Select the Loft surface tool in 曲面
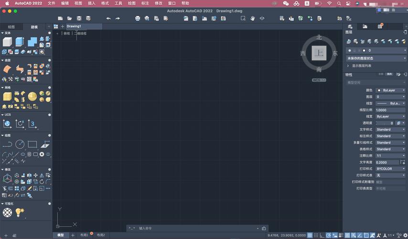Screen dimensions: 408x239 (x=7, y=69)
